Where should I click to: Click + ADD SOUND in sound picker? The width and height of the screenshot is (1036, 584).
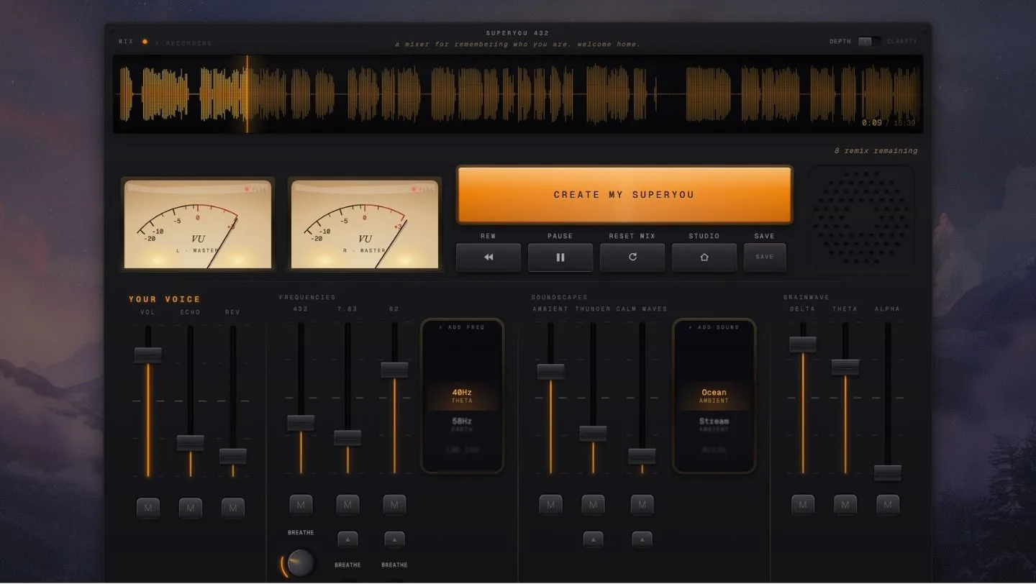714,327
